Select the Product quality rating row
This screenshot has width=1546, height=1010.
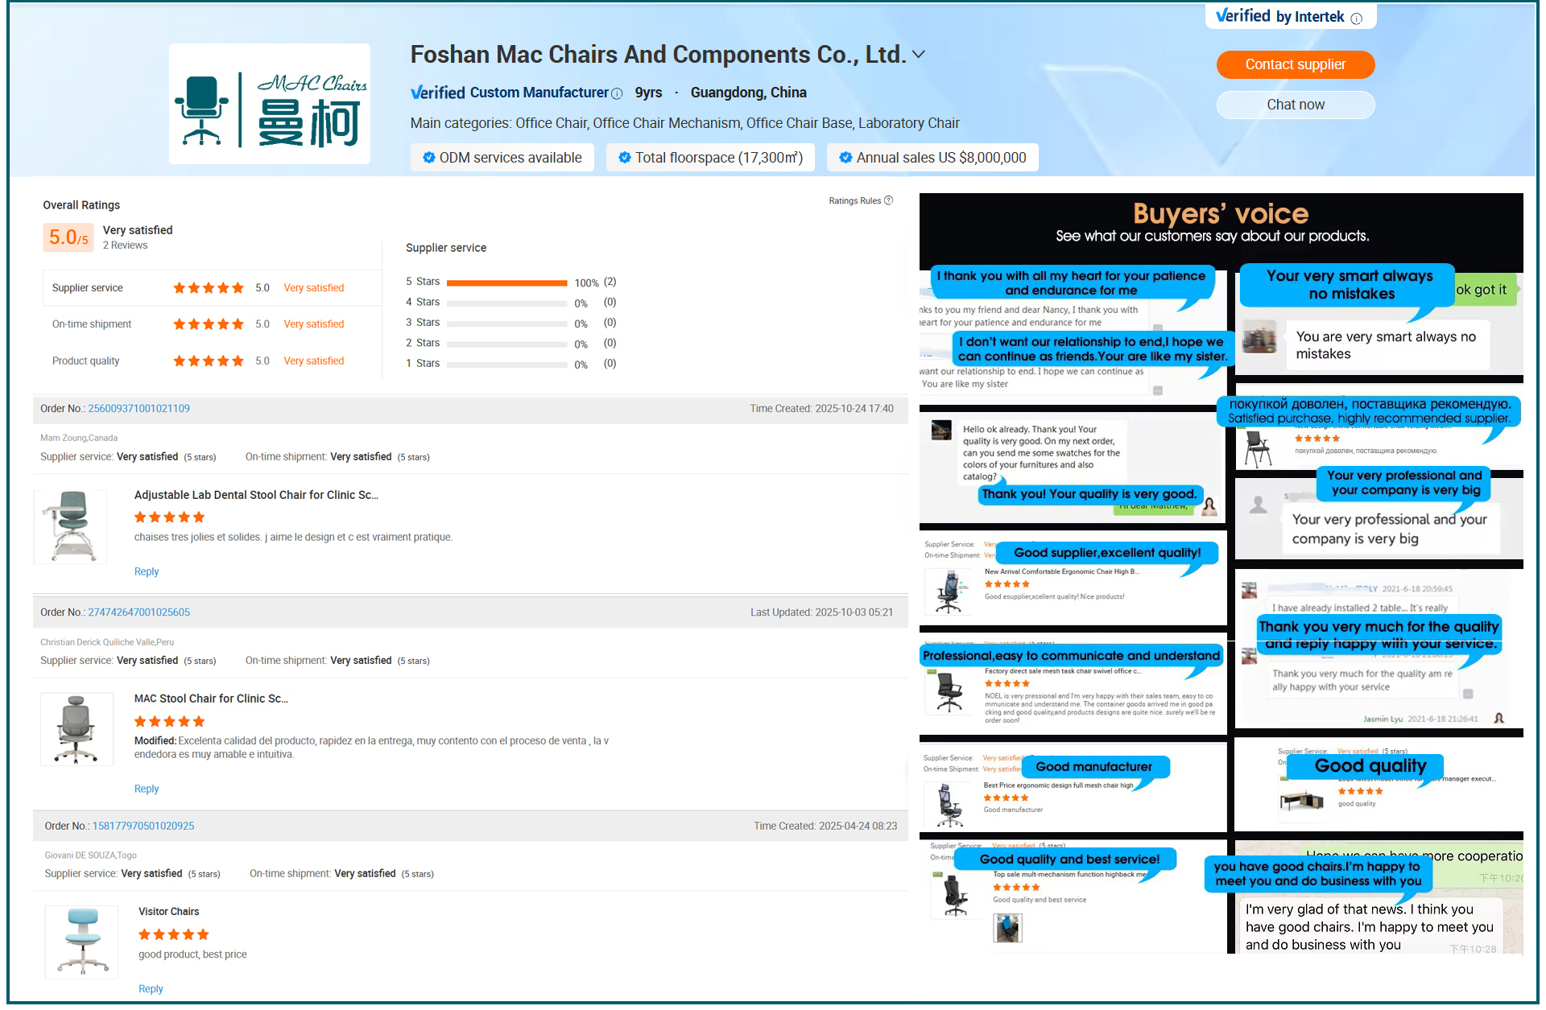[x=213, y=361]
